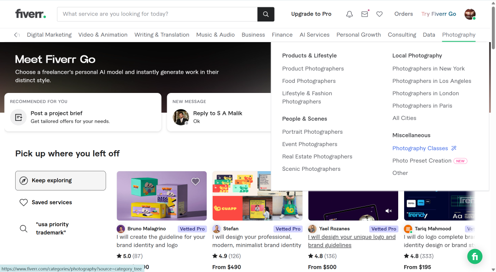Image resolution: width=496 pixels, height=272 pixels.
Task: Open the Consulting category
Action: click(x=402, y=35)
